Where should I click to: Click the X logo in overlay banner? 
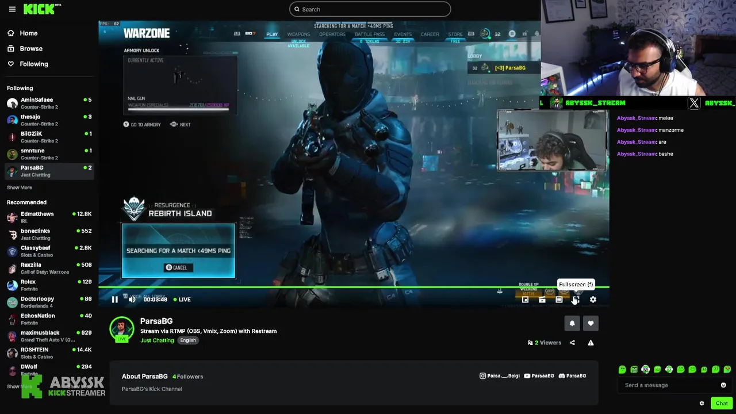(694, 103)
